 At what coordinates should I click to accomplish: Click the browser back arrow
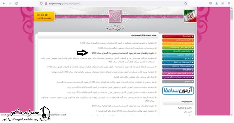click(x=4, y=3)
